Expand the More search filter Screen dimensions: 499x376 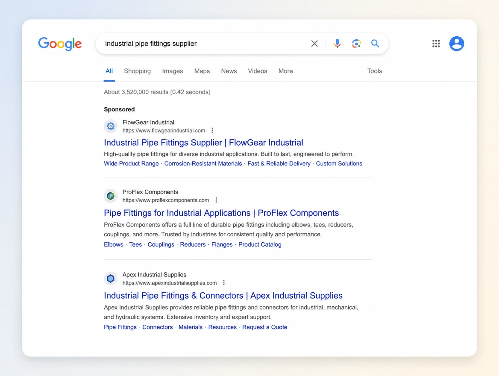point(285,71)
